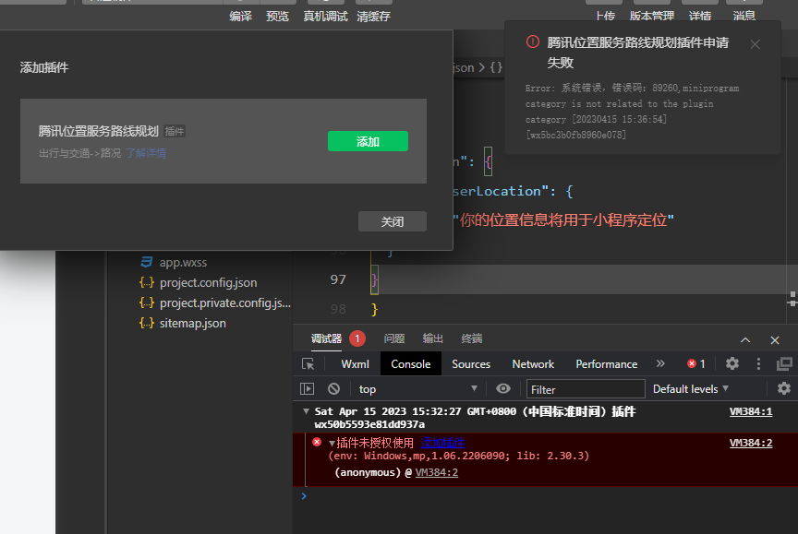Show more devtools tabs
798x534 pixels.
pyautogui.click(x=660, y=363)
